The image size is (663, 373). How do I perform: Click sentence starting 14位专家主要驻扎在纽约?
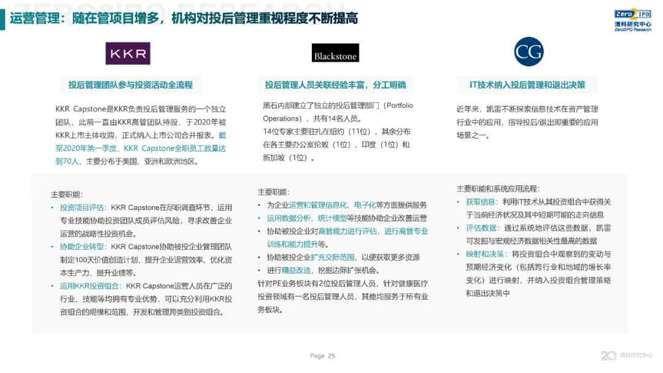pyautogui.click(x=336, y=144)
